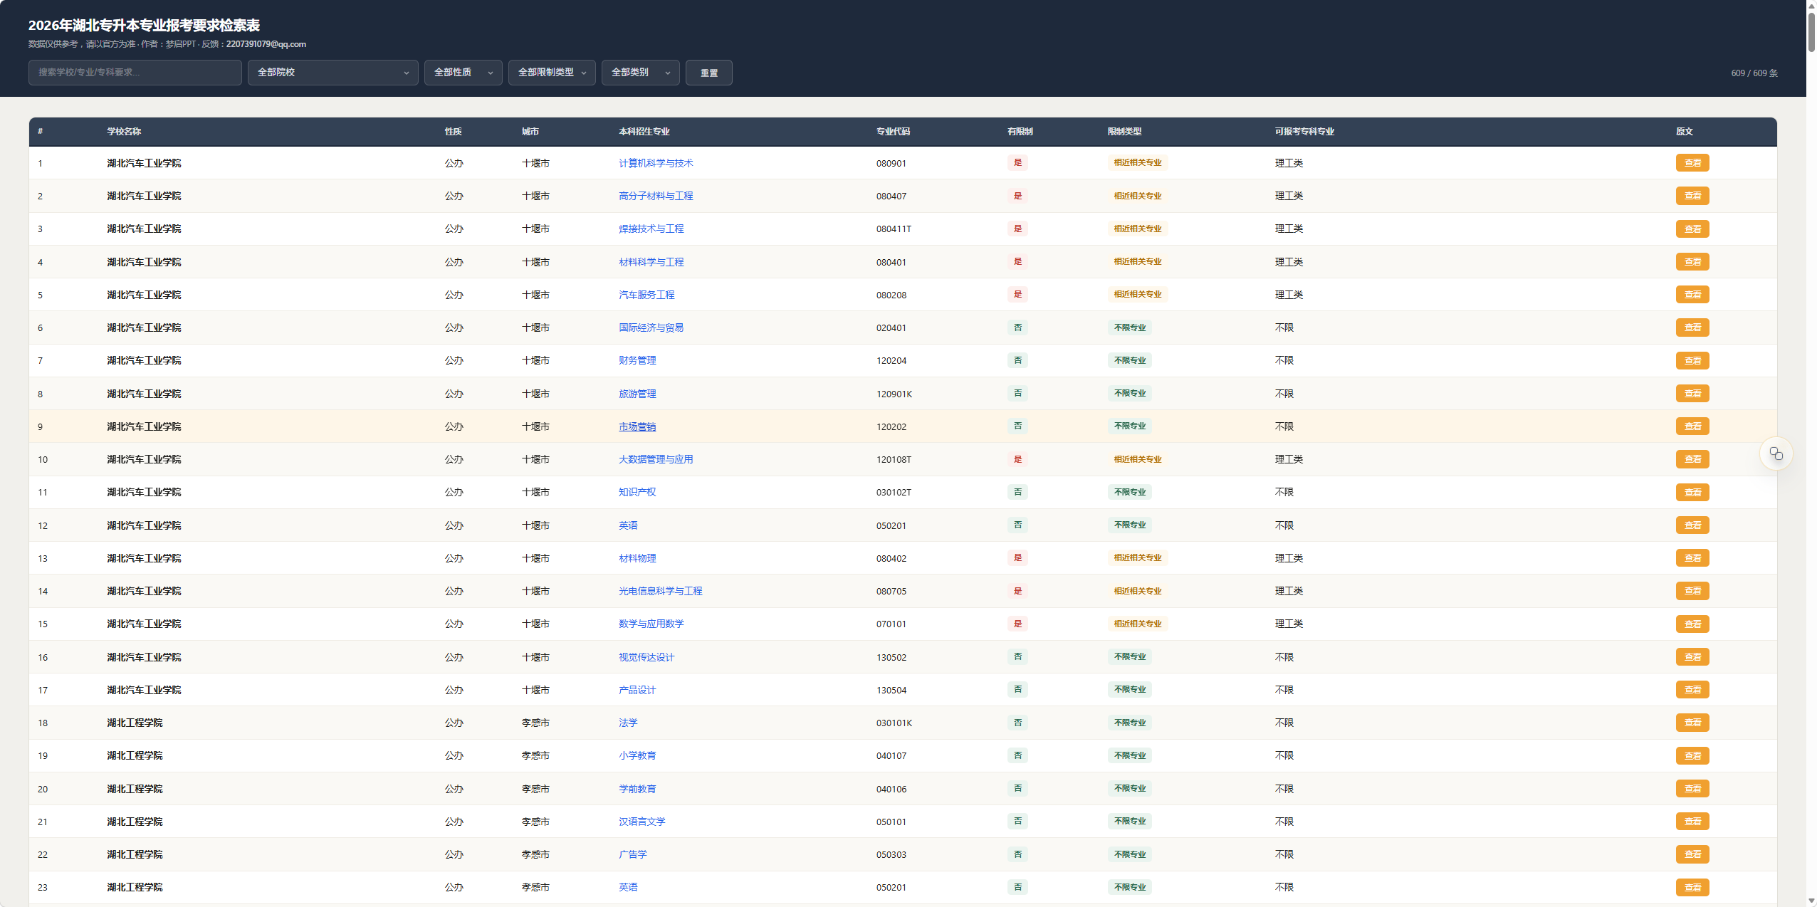Click the 重置 reset button
1817x907 pixels.
tap(708, 73)
